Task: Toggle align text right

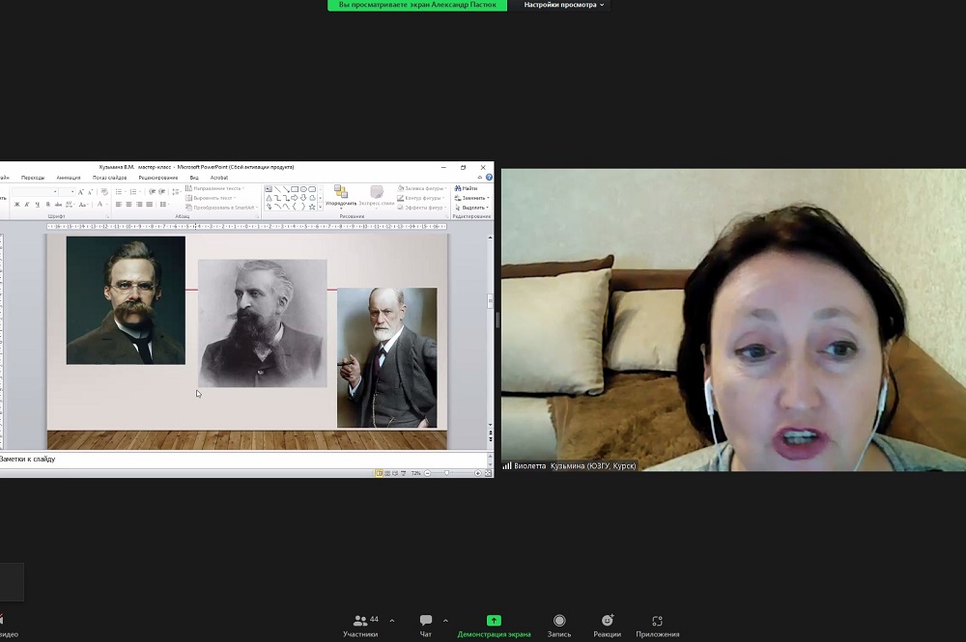Action: (x=139, y=205)
